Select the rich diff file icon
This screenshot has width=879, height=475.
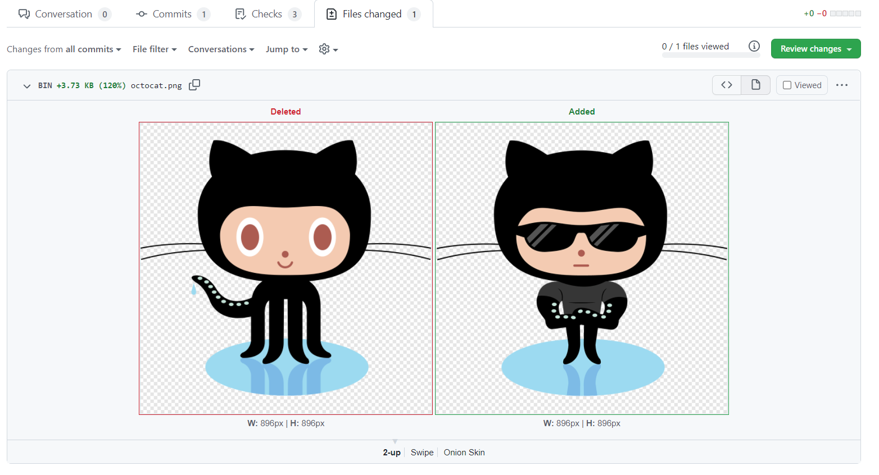pos(755,85)
